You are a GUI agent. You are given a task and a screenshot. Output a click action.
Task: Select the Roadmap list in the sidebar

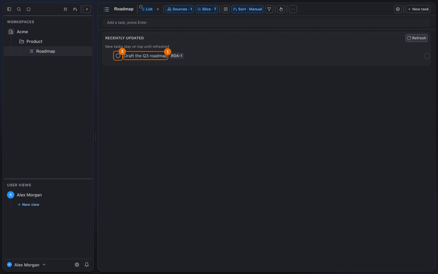(x=48, y=51)
